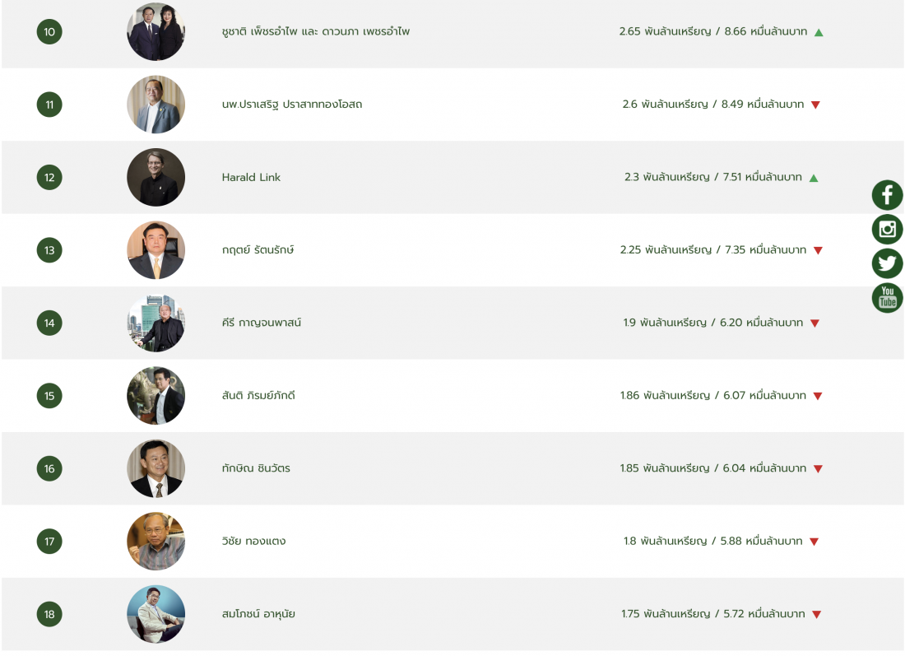Click the photo of วิชัย ทองแตง
Image resolution: width=905 pixels, height=656 pixels.
(x=155, y=541)
